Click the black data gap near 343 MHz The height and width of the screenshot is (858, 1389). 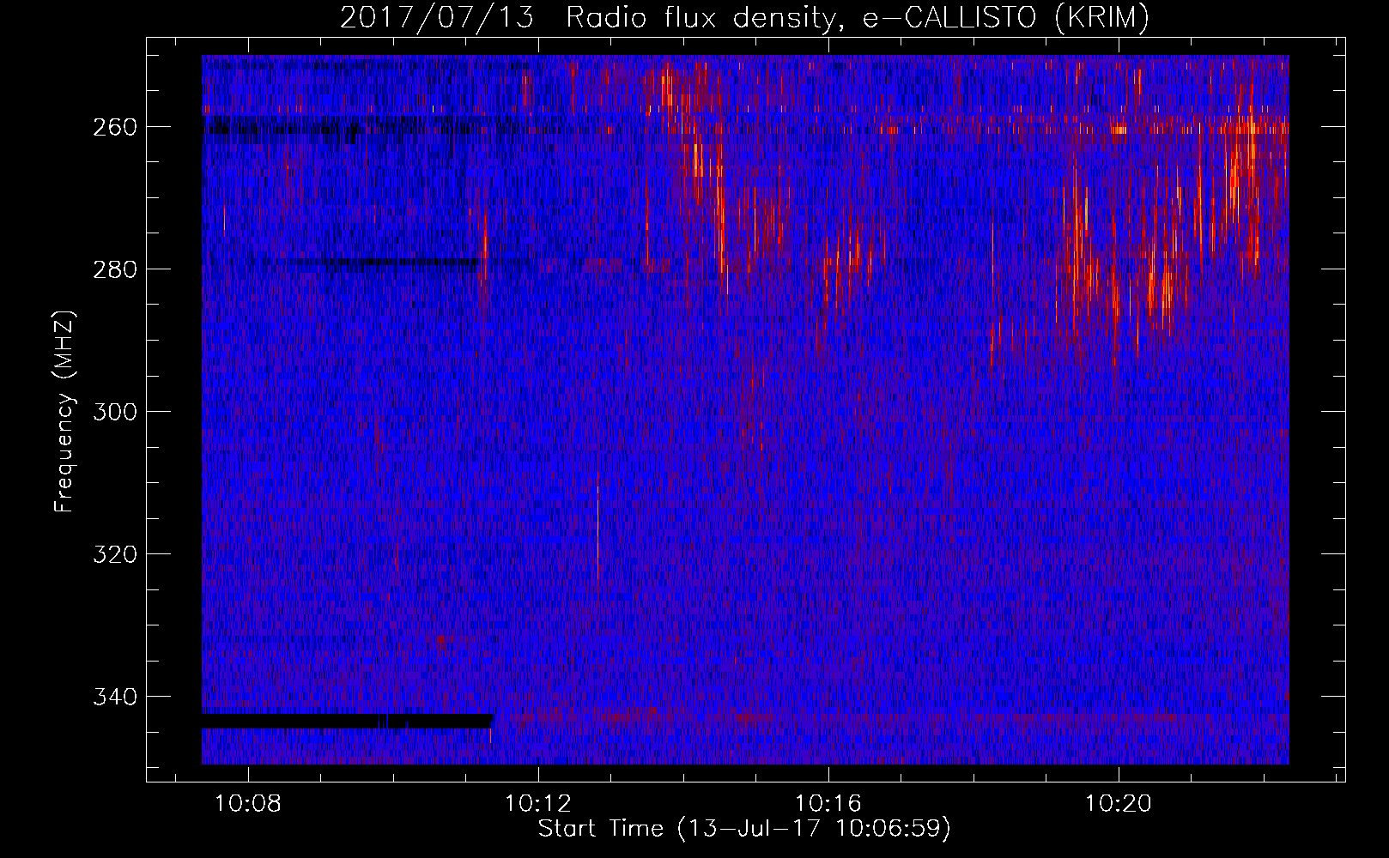coord(347,722)
